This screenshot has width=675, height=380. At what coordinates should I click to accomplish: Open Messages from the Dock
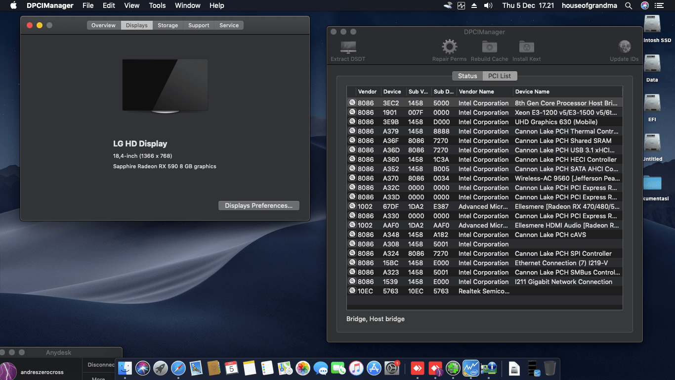321,368
